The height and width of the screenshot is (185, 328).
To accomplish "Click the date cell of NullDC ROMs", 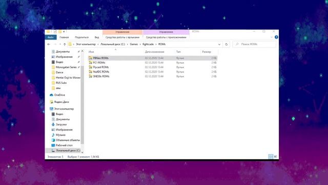I will (x=154, y=72).
